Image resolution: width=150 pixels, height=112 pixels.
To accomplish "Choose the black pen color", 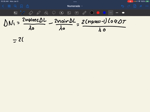I will coord(92,13).
